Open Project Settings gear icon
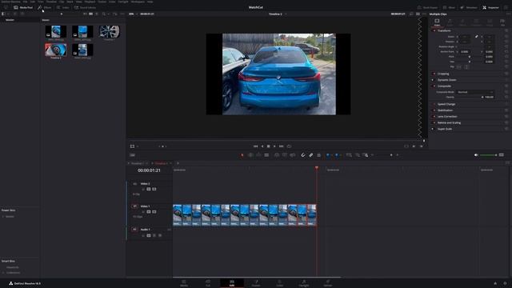Viewport: 512px width, 288px height. (x=505, y=283)
